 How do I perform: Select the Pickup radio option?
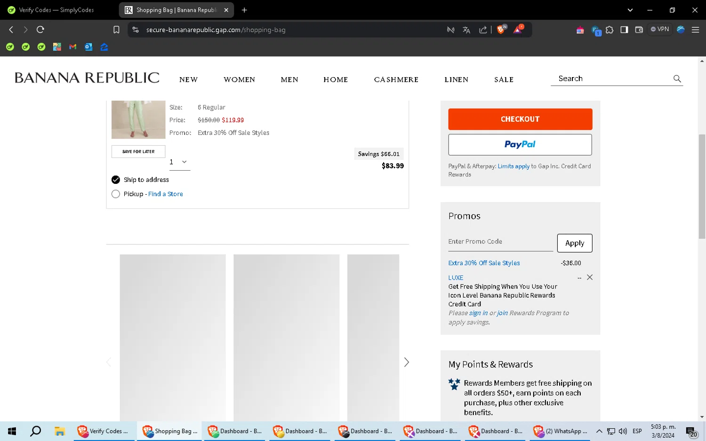tap(116, 194)
